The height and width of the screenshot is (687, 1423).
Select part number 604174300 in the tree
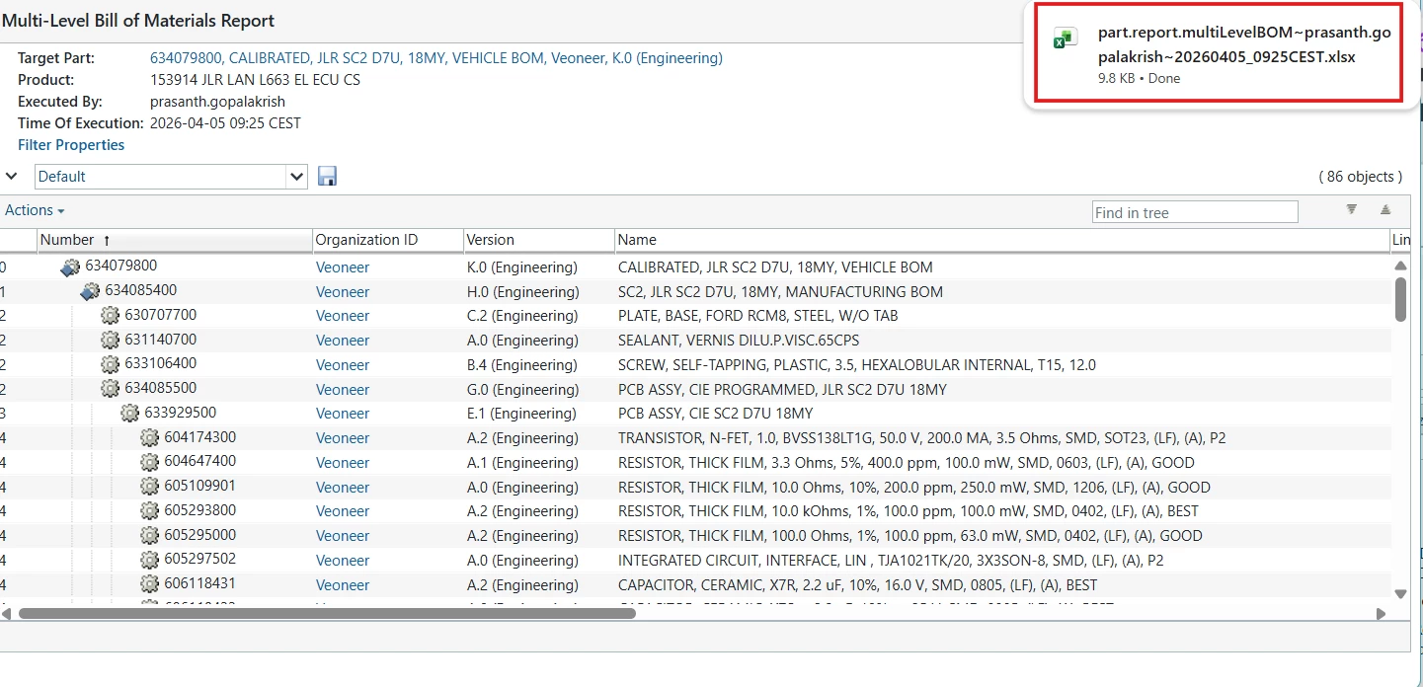pos(200,437)
